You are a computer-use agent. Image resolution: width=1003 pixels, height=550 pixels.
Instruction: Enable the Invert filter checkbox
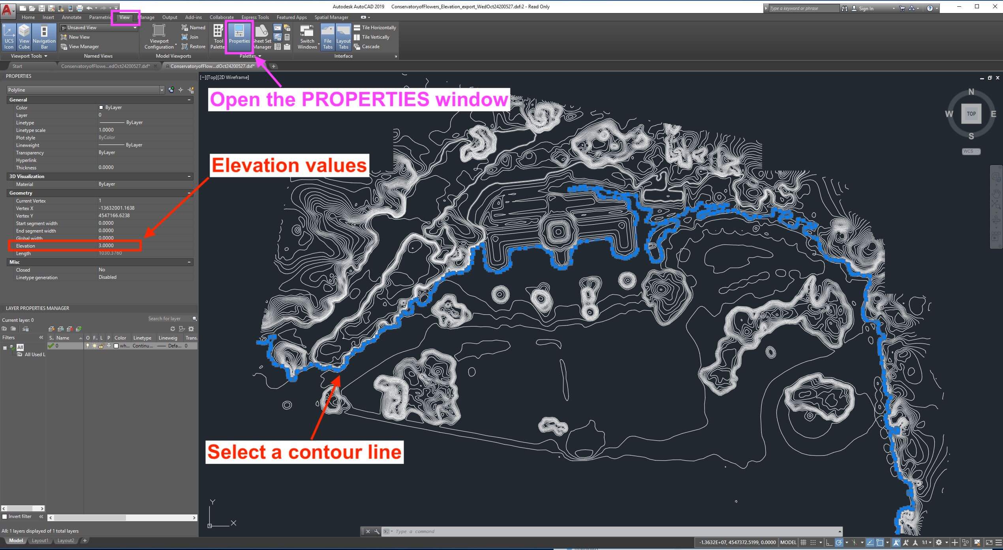(5, 516)
